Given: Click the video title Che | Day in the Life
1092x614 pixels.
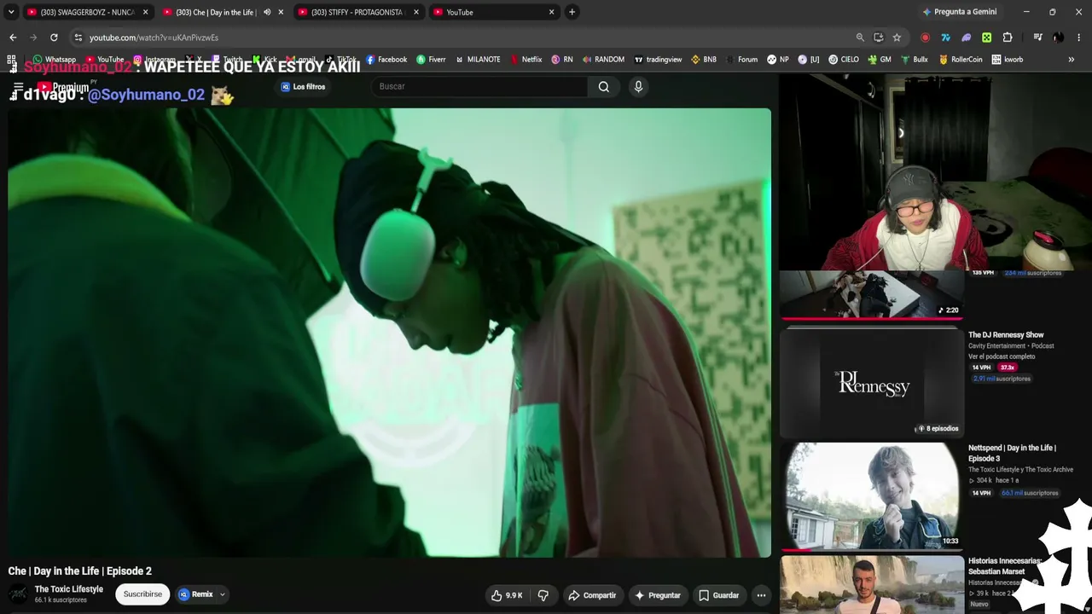Looking at the screenshot, I should tap(80, 571).
